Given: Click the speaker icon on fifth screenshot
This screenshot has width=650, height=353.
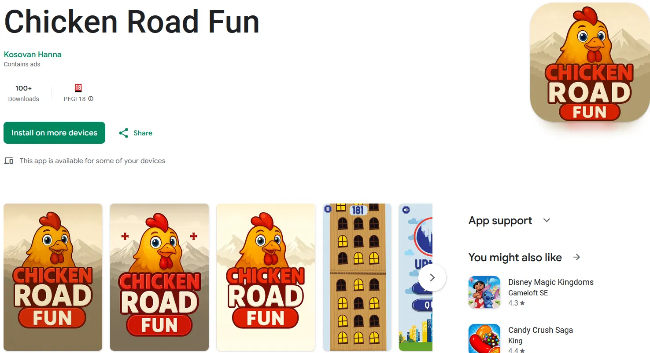Looking at the screenshot, I should 406,210.
